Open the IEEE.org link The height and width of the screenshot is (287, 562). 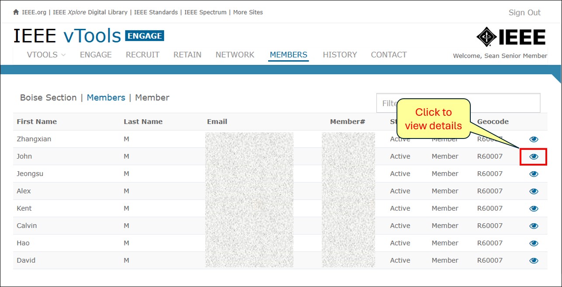(34, 12)
